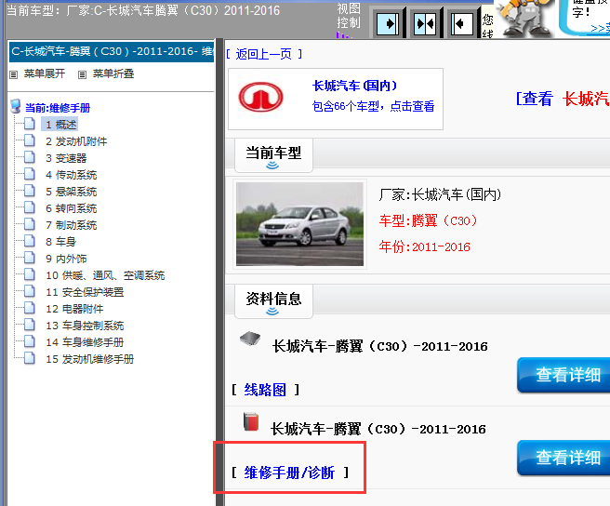610x506 pixels.
Task: Click the C-长城汽车-腾翼(C30) panel header
Action: click(112, 51)
